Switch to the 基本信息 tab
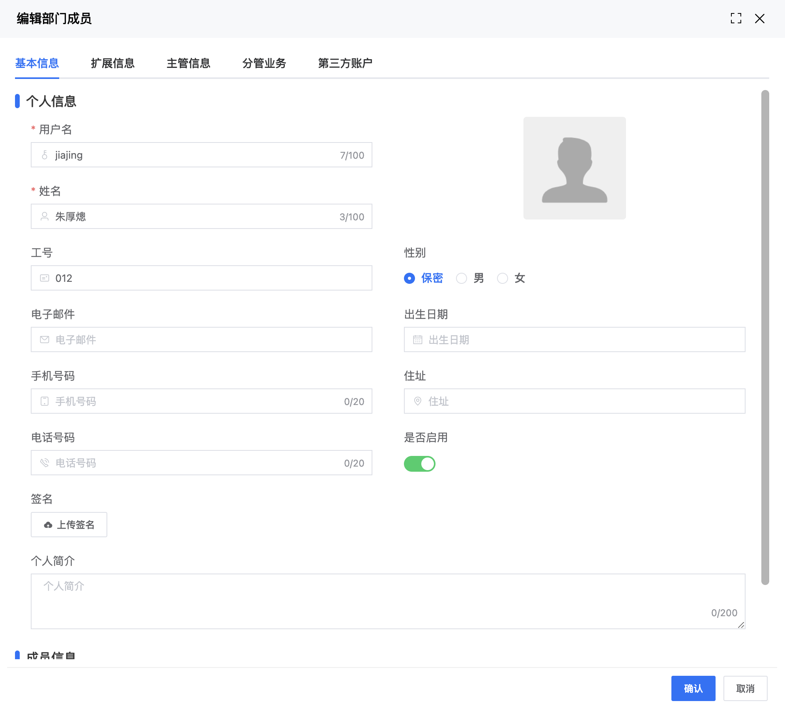 pyautogui.click(x=37, y=63)
